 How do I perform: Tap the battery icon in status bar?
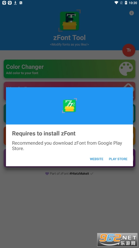point(126,3)
